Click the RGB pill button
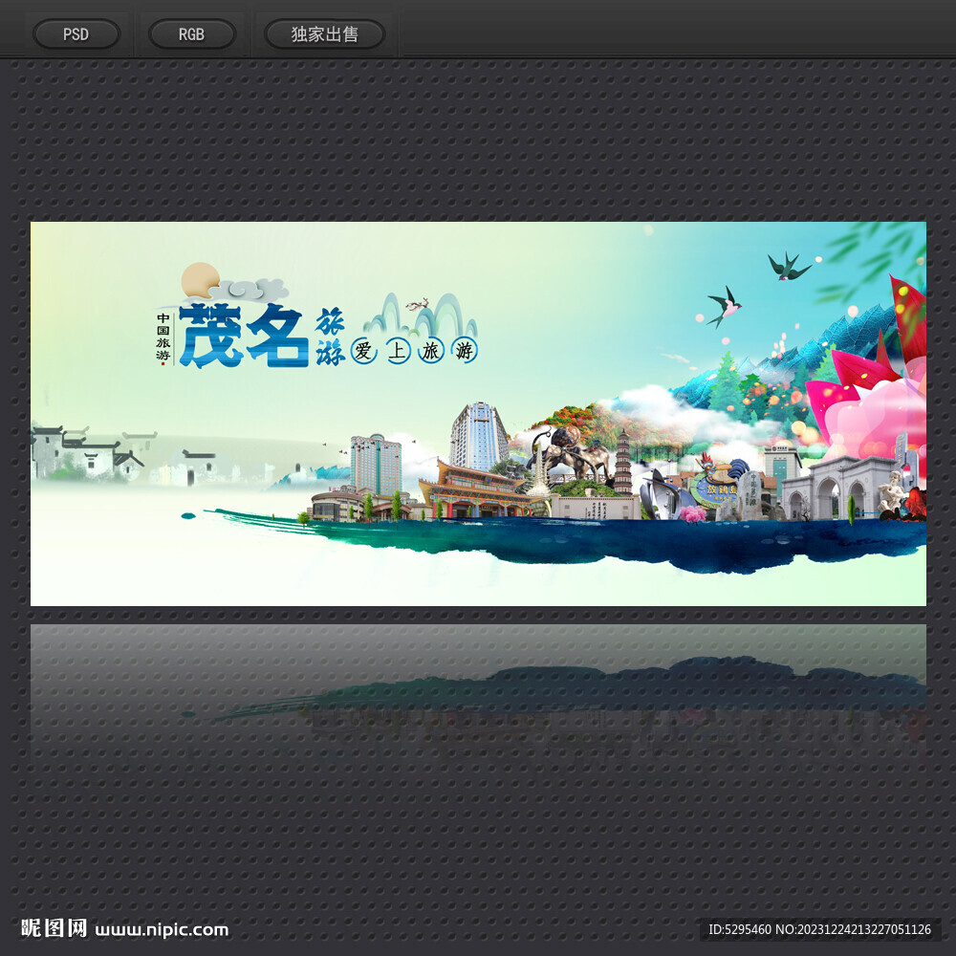 (191, 34)
